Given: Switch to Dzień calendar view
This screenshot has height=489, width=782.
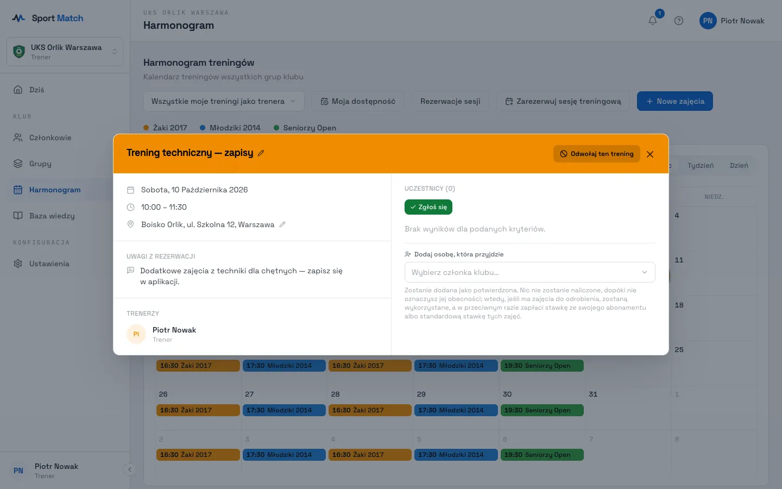Looking at the screenshot, I should (739, 166).
